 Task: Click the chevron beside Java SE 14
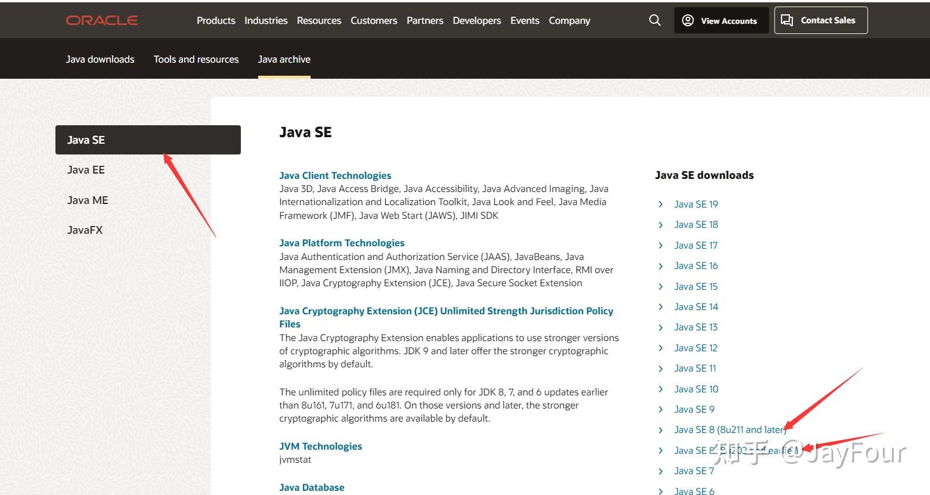[661, 307]
